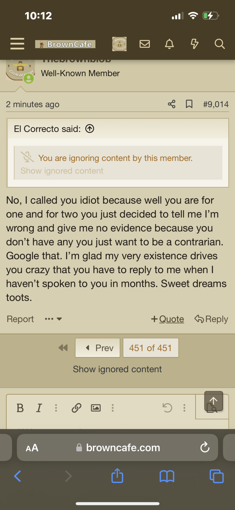Share post #9,014 via share icon
This screenshot has height=510, width=235.
tap(171, 104)
